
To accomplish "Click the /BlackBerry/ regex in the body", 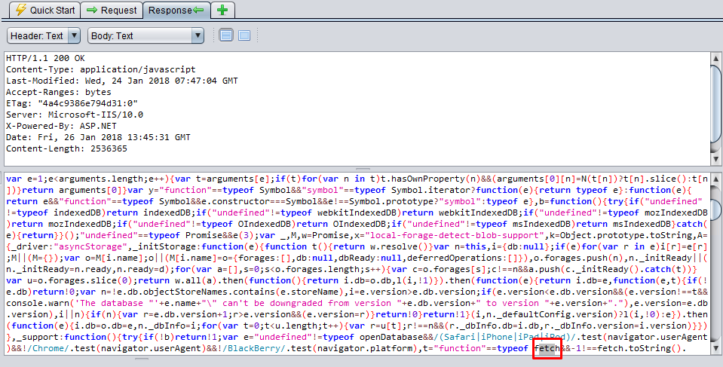I will coord(255,348).
